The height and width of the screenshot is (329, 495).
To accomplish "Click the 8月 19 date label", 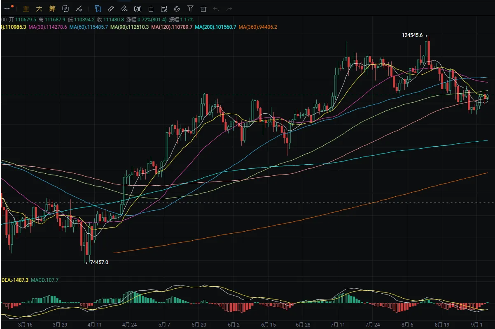I will pyautogui.click(x=442, y=325).
